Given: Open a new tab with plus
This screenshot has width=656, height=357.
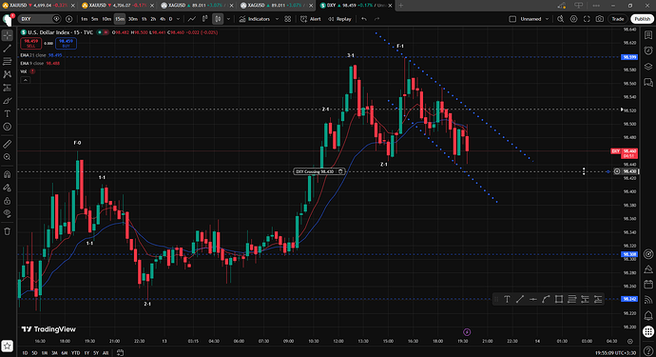Looking at the screenshot, I should 401,6.
